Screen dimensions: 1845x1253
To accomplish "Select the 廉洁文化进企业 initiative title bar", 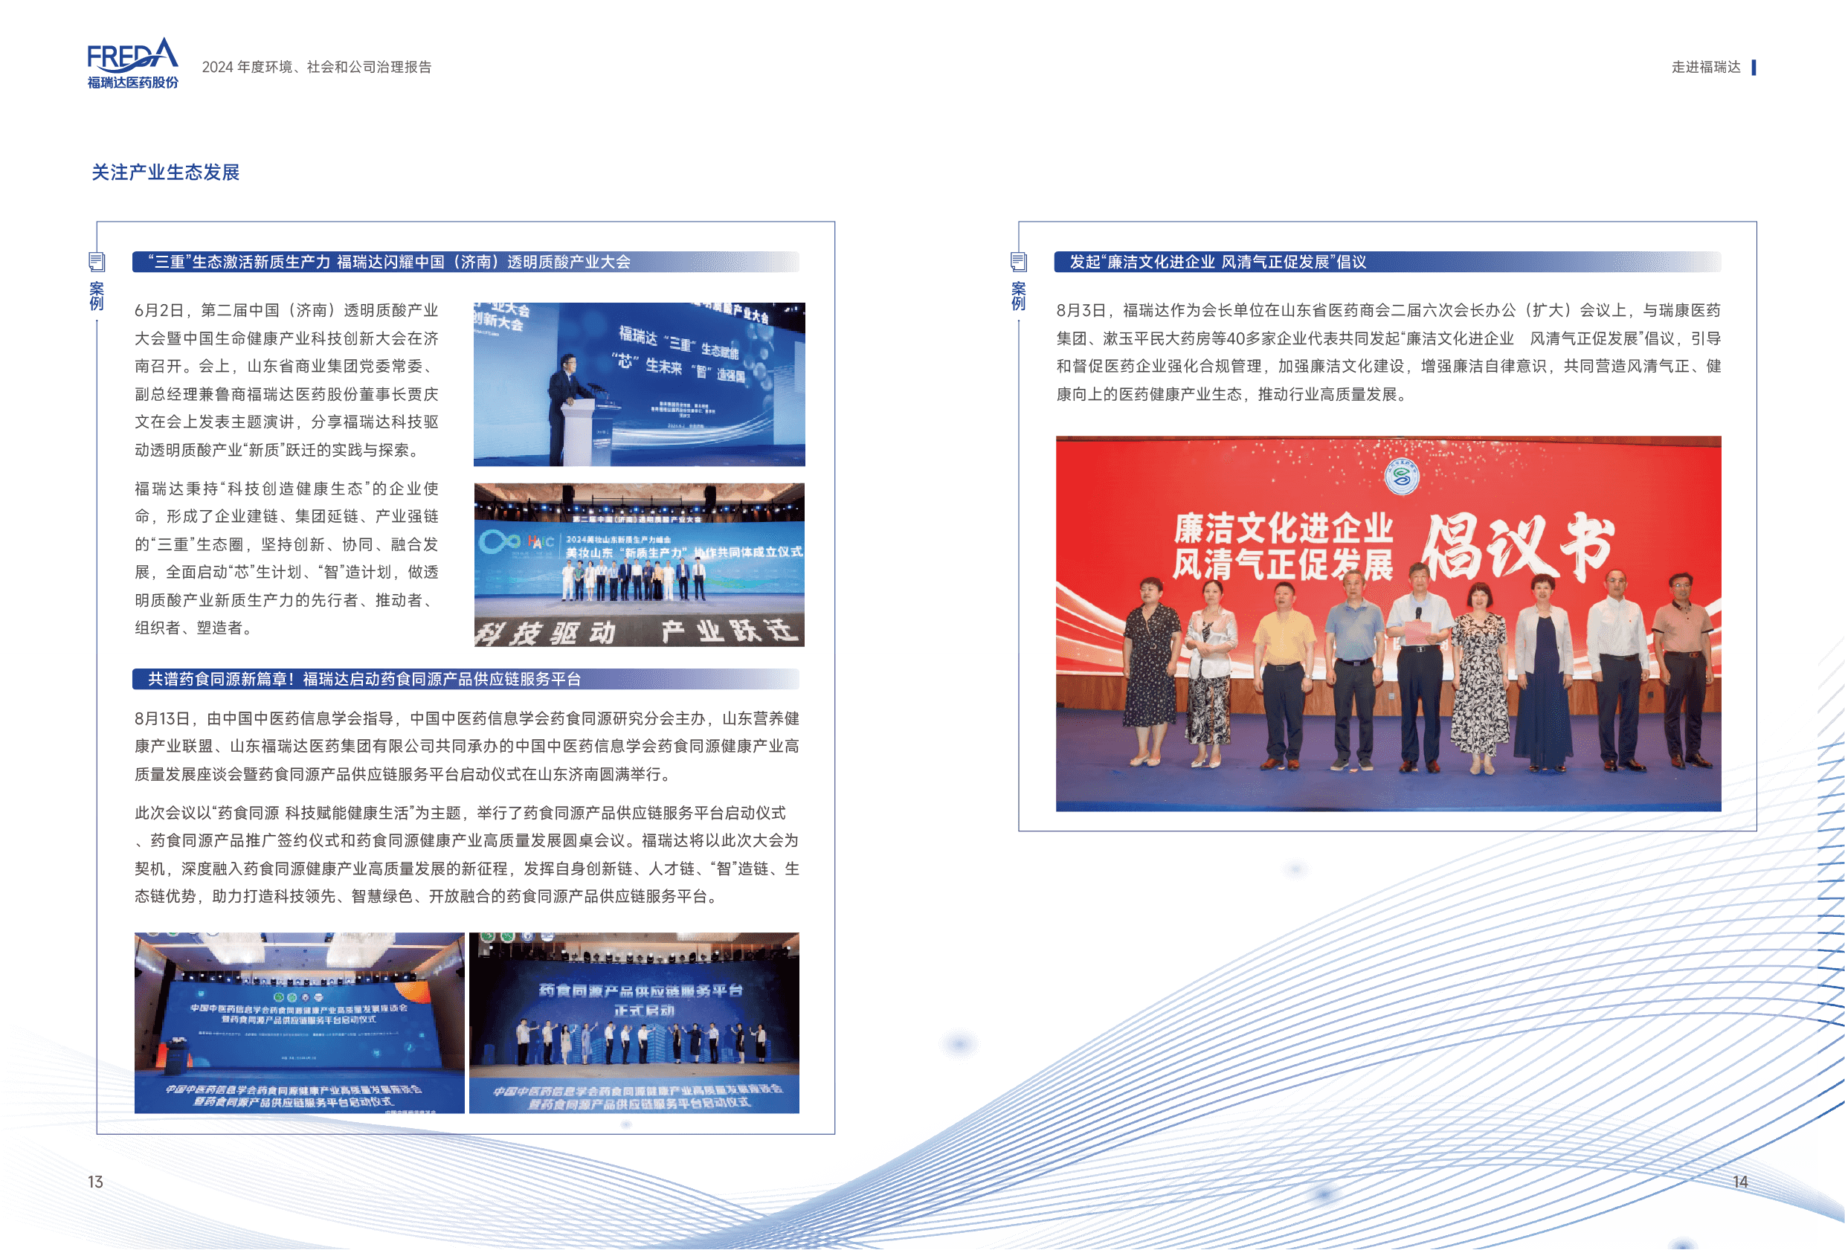I will tap(1386, 262).
